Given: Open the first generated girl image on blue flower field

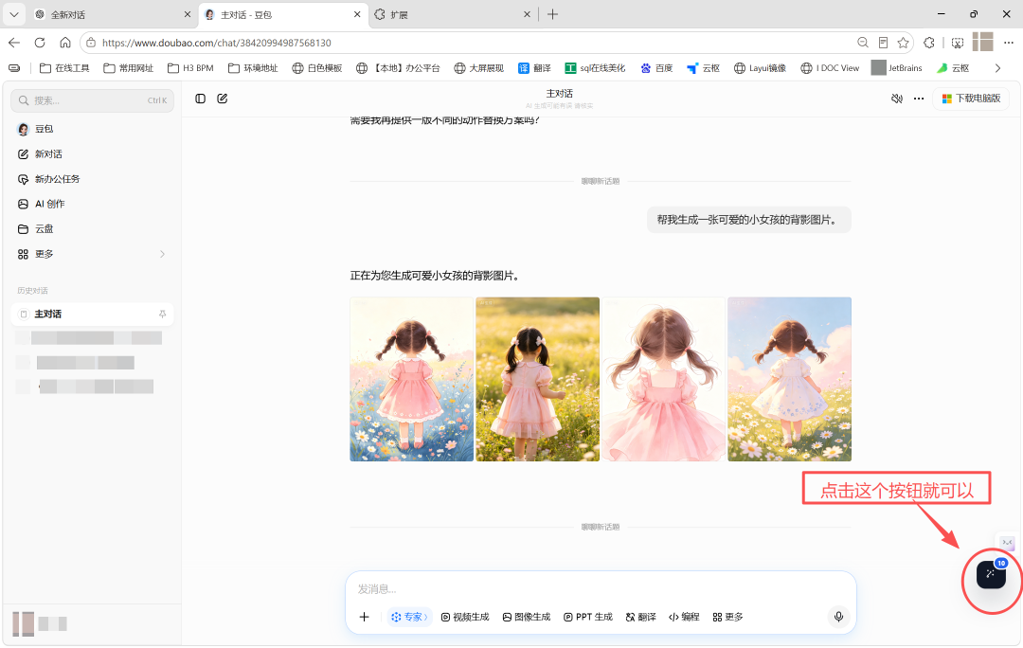Looking at the screenshot, I should 412,379.
